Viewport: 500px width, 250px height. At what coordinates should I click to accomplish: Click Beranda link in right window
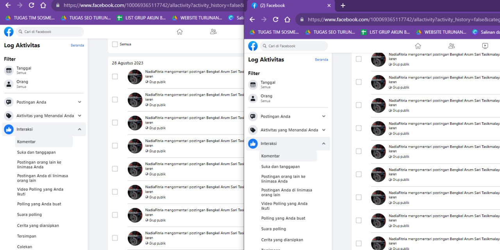click(x=321, y=60)
